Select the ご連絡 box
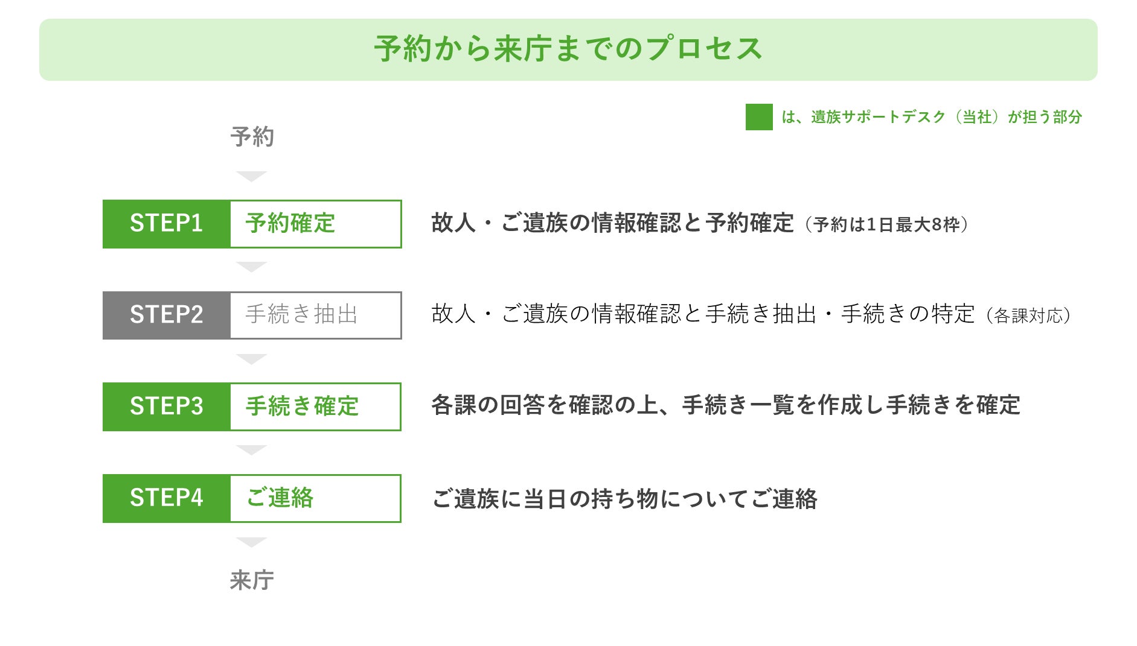Viewport: 1137px width, 646px height. (x=315, y=498)
